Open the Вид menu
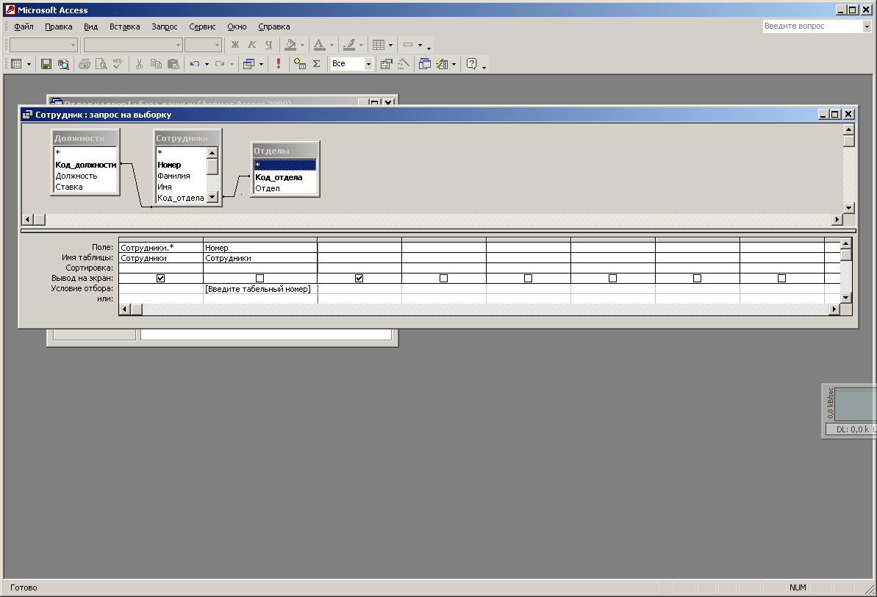 pyautogui.click(x=90, y=26)
